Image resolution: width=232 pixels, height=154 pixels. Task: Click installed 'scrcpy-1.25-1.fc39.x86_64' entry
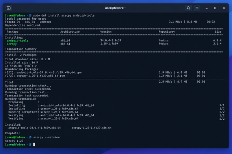92,128
